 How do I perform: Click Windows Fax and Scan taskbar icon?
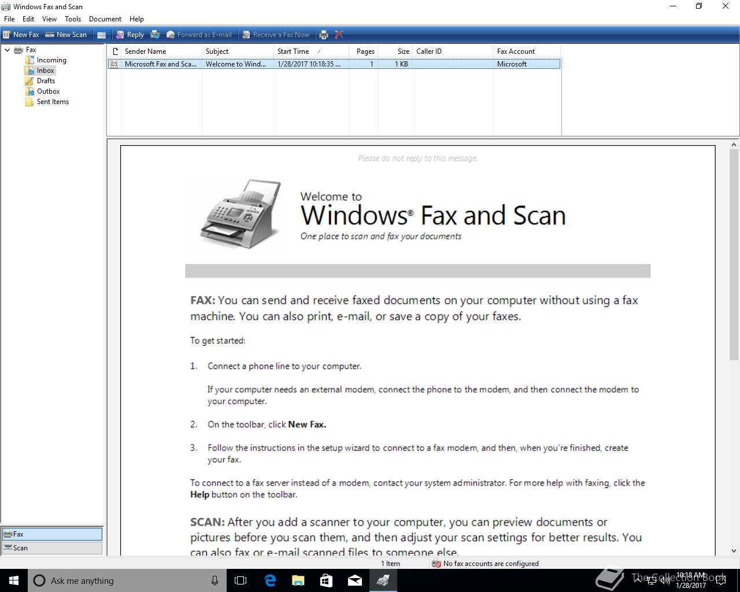tap(383, 580)
